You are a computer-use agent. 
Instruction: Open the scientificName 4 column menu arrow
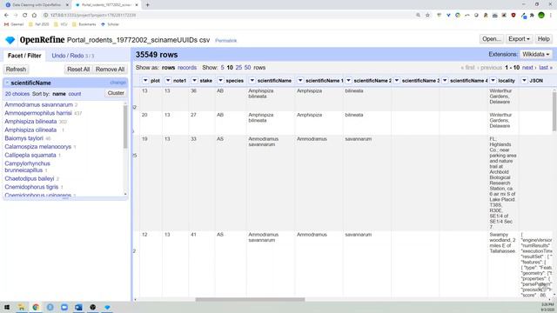pos(445,81)
